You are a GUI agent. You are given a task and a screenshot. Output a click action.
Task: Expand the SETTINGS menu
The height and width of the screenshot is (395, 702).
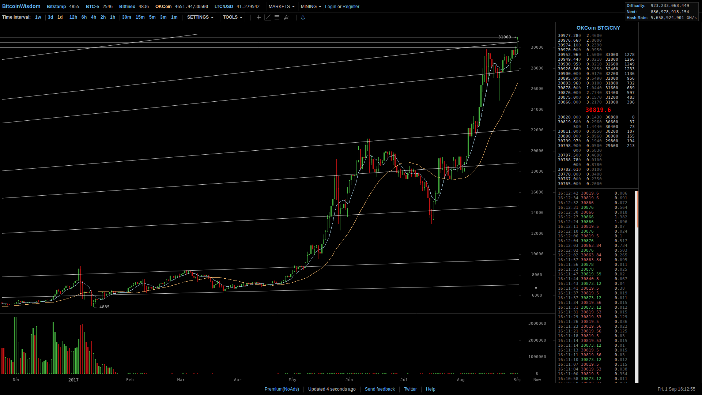pos(200,17)
